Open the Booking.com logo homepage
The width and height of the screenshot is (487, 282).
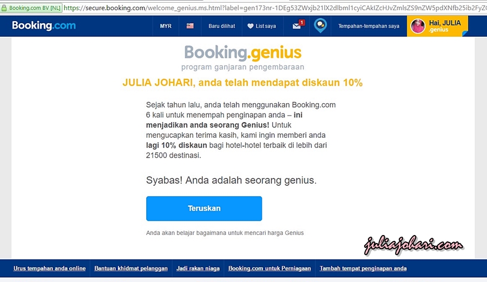point(44,26)
